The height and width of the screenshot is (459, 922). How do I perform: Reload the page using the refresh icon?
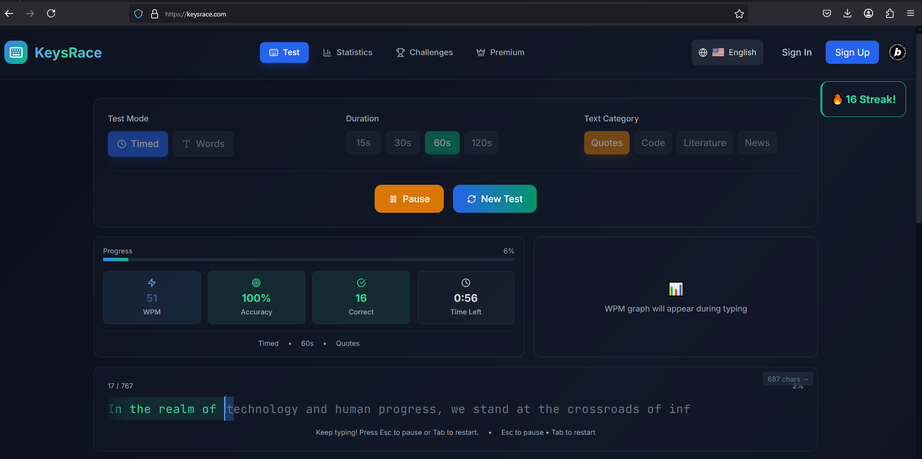tap(51, 14)
